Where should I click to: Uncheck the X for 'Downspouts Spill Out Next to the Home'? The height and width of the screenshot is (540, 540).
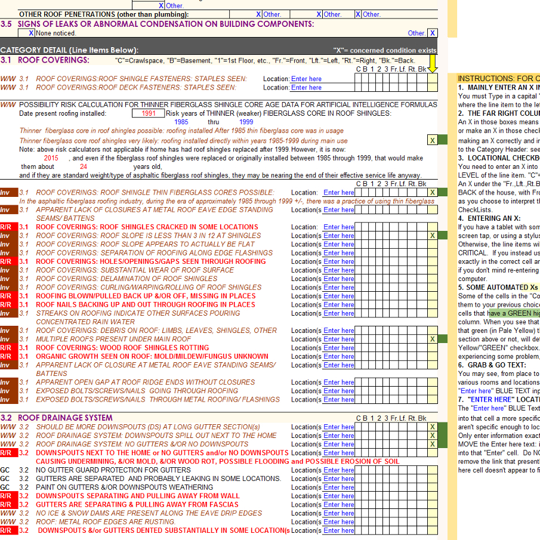[432, 436]
